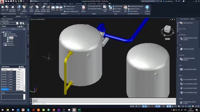Switch to the Annotate ribbon tab
Screen dimensions: 200x112
51,4
